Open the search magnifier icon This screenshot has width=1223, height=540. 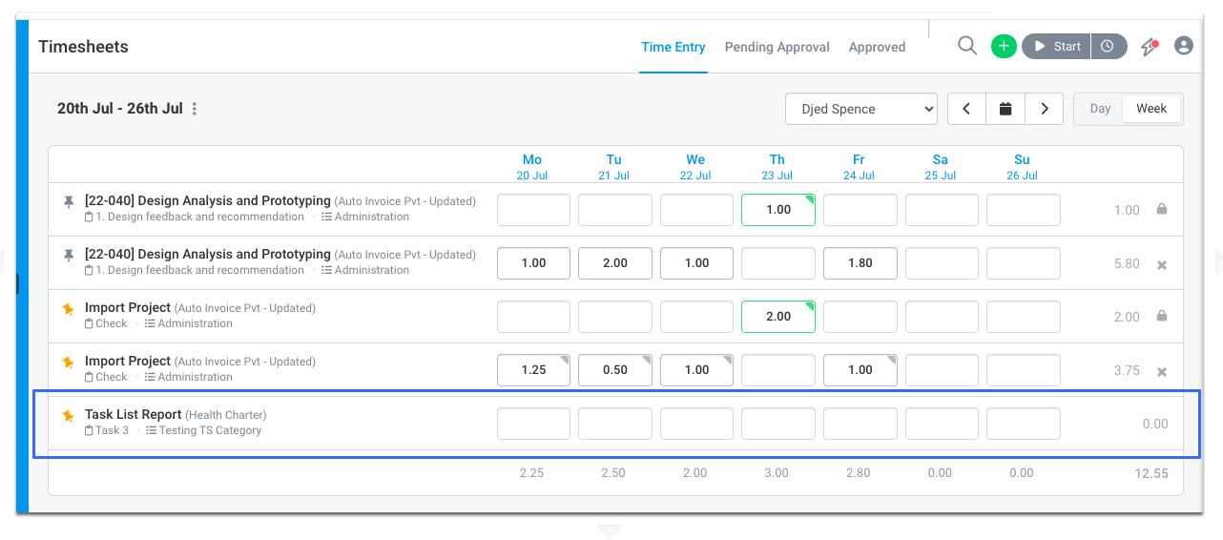(x=967, y=46)
